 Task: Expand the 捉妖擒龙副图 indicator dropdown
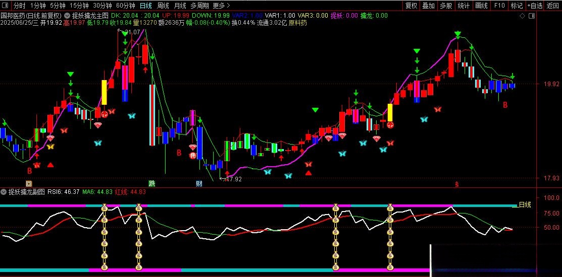click(x=4, y=192)
